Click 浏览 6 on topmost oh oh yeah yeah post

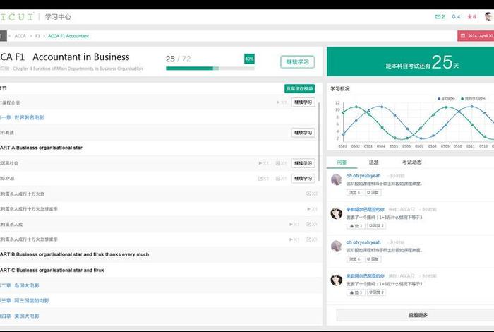355,193
